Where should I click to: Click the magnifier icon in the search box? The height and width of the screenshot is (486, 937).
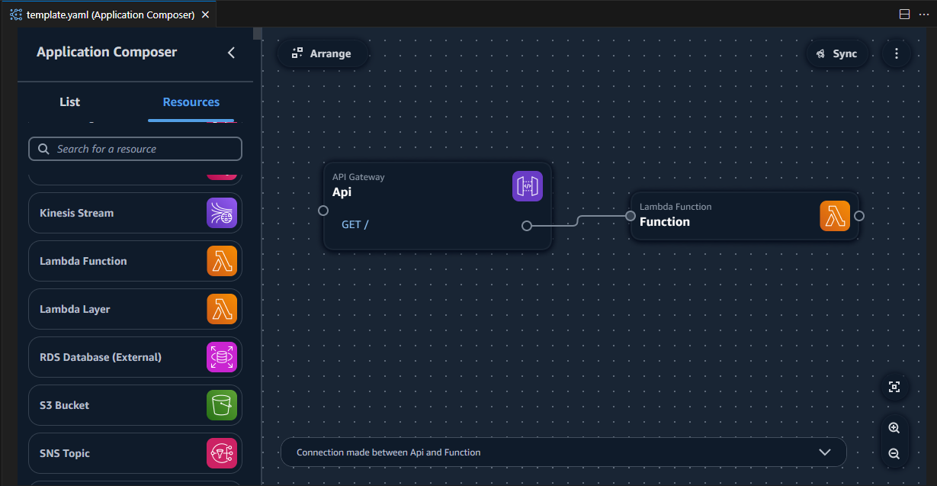[x=43, y=149]
